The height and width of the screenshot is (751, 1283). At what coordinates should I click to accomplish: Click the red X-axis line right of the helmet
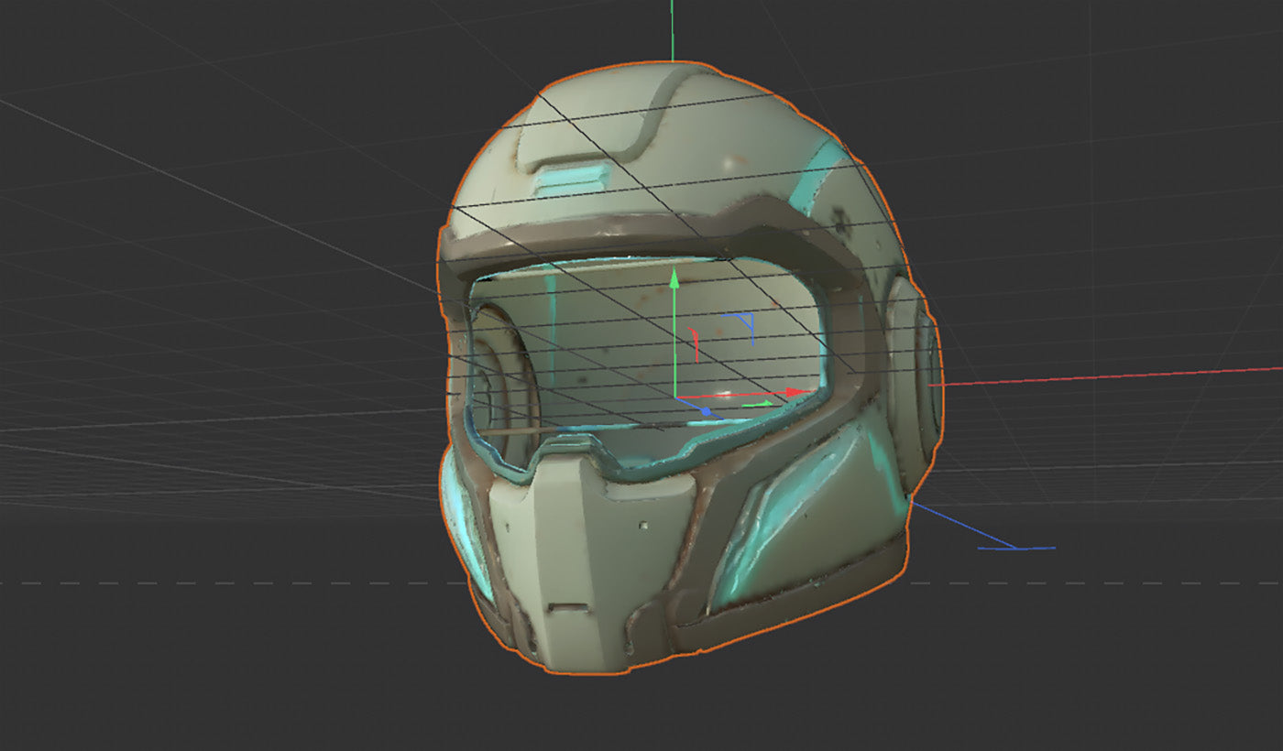[1100, 376]
